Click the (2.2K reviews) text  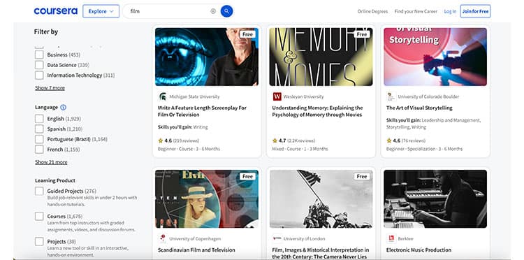pyautogui.click(x=301, y=140)
